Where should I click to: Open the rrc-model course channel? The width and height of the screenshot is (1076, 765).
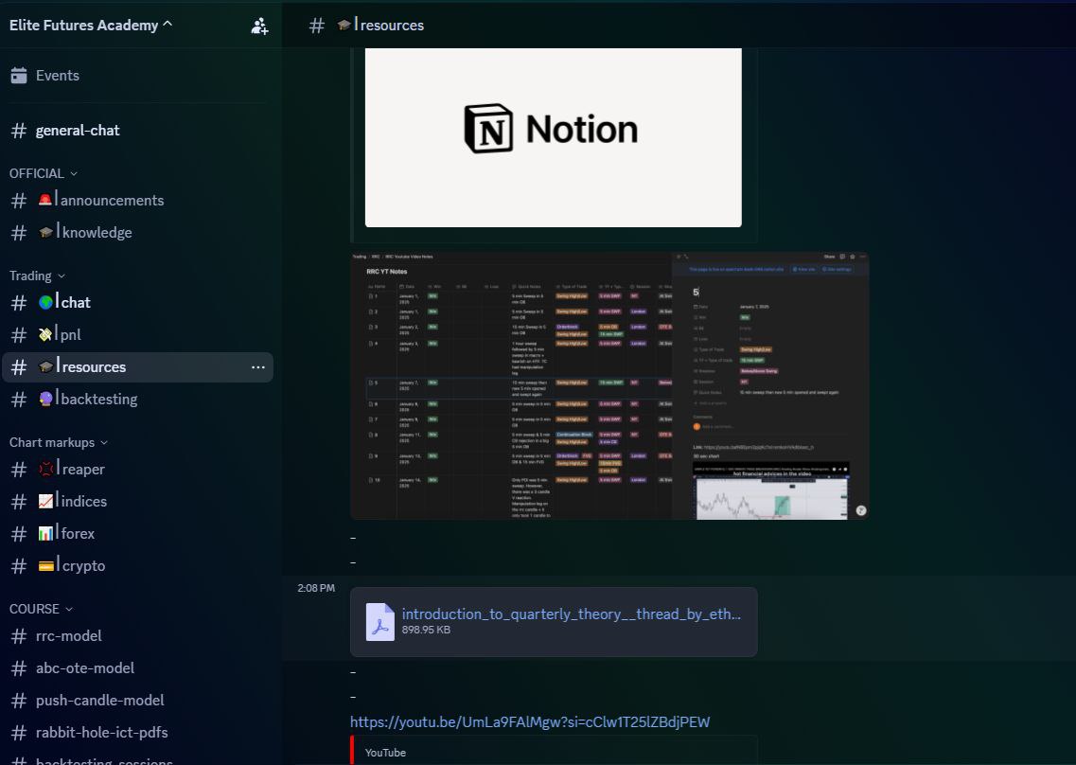tap(68, 636)
